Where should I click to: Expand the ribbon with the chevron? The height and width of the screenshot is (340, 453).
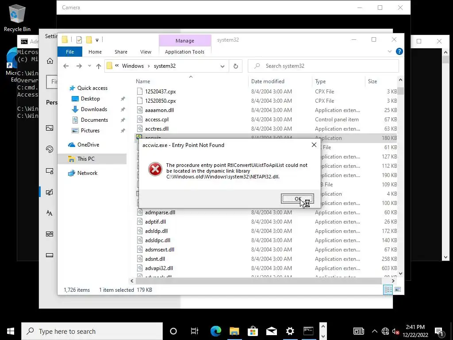pyautogui.click(x=389, y=51)
